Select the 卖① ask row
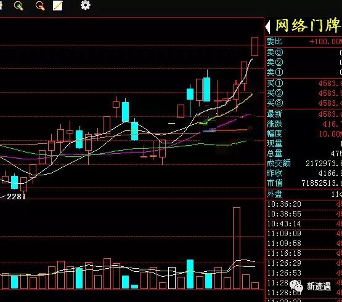 304,72
